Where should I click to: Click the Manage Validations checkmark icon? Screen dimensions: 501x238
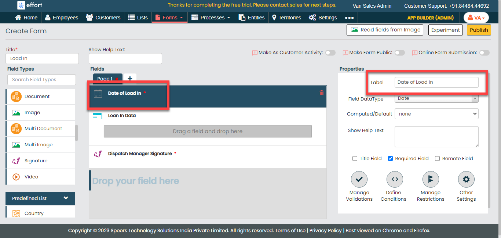tap(359, 179)
